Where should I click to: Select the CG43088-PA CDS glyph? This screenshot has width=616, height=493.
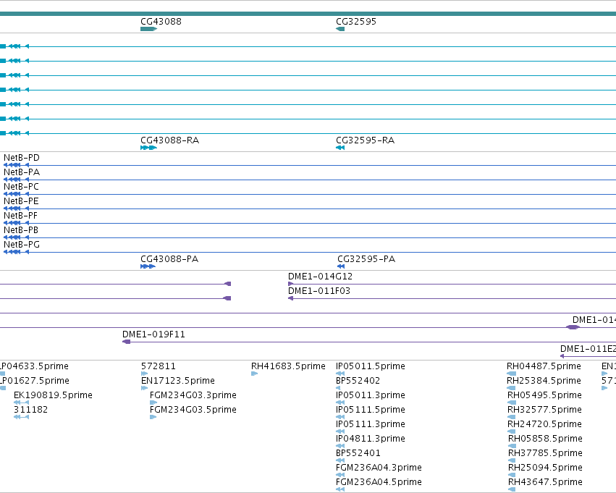tap(148, 266)
